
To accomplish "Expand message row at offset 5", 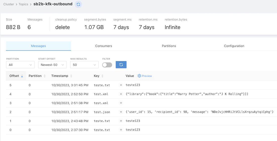I will (121, 85).
